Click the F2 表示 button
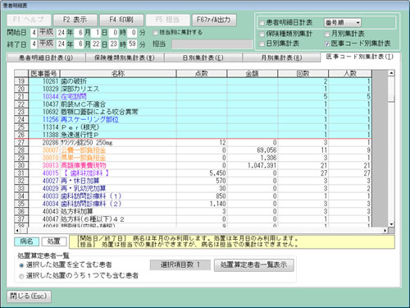Screen dimensions: 410x308 tap(75, 20)
